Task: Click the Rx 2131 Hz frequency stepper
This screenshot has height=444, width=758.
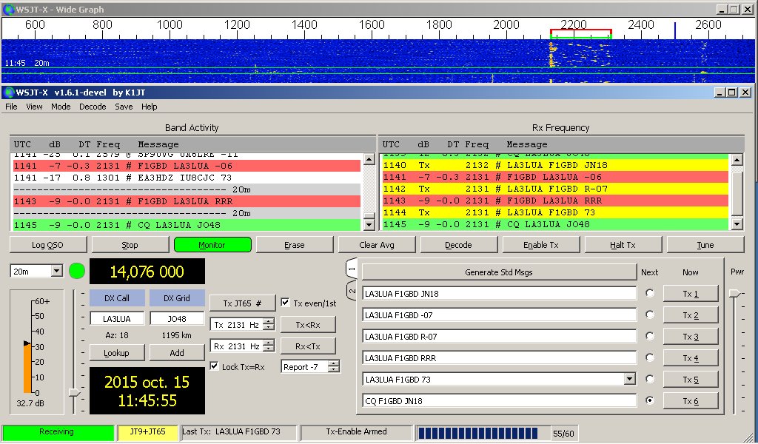Action: tap(269, 346)
